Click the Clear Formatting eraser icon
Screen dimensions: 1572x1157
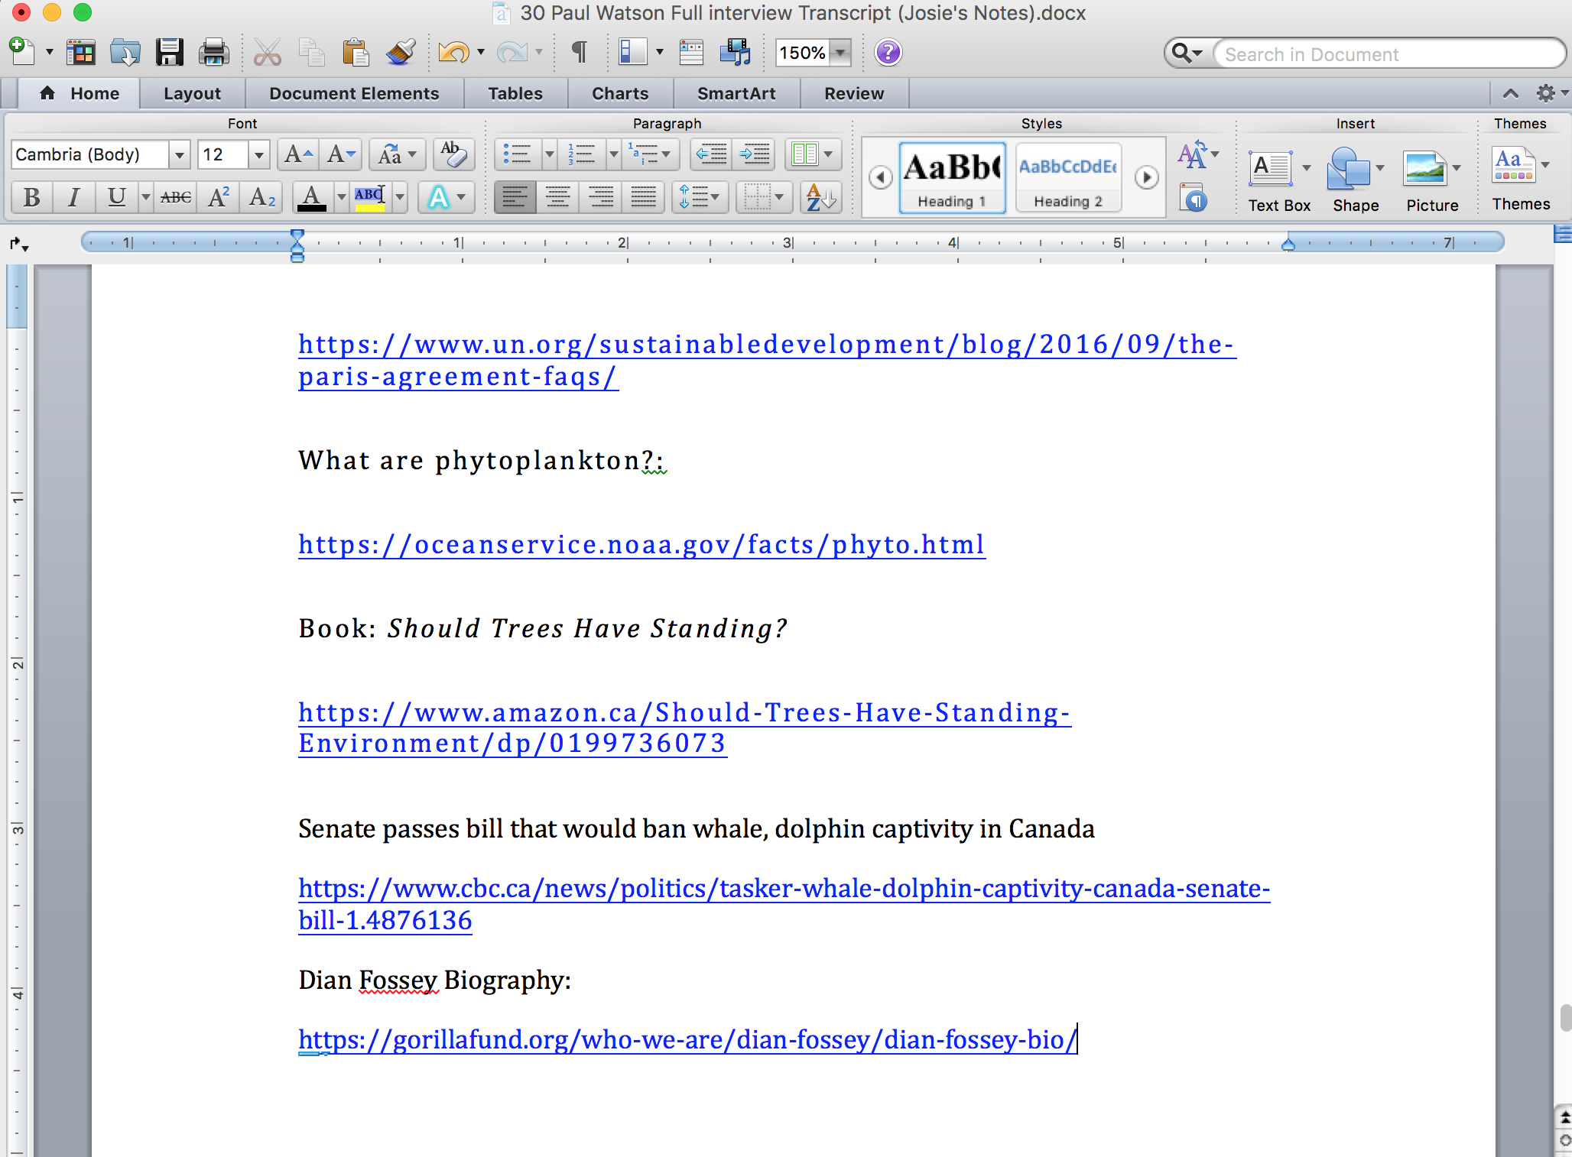point(453,154)
